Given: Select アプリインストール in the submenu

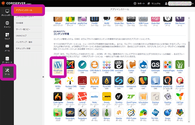Looking at the screenshot, I should click(x=28, y=10).
